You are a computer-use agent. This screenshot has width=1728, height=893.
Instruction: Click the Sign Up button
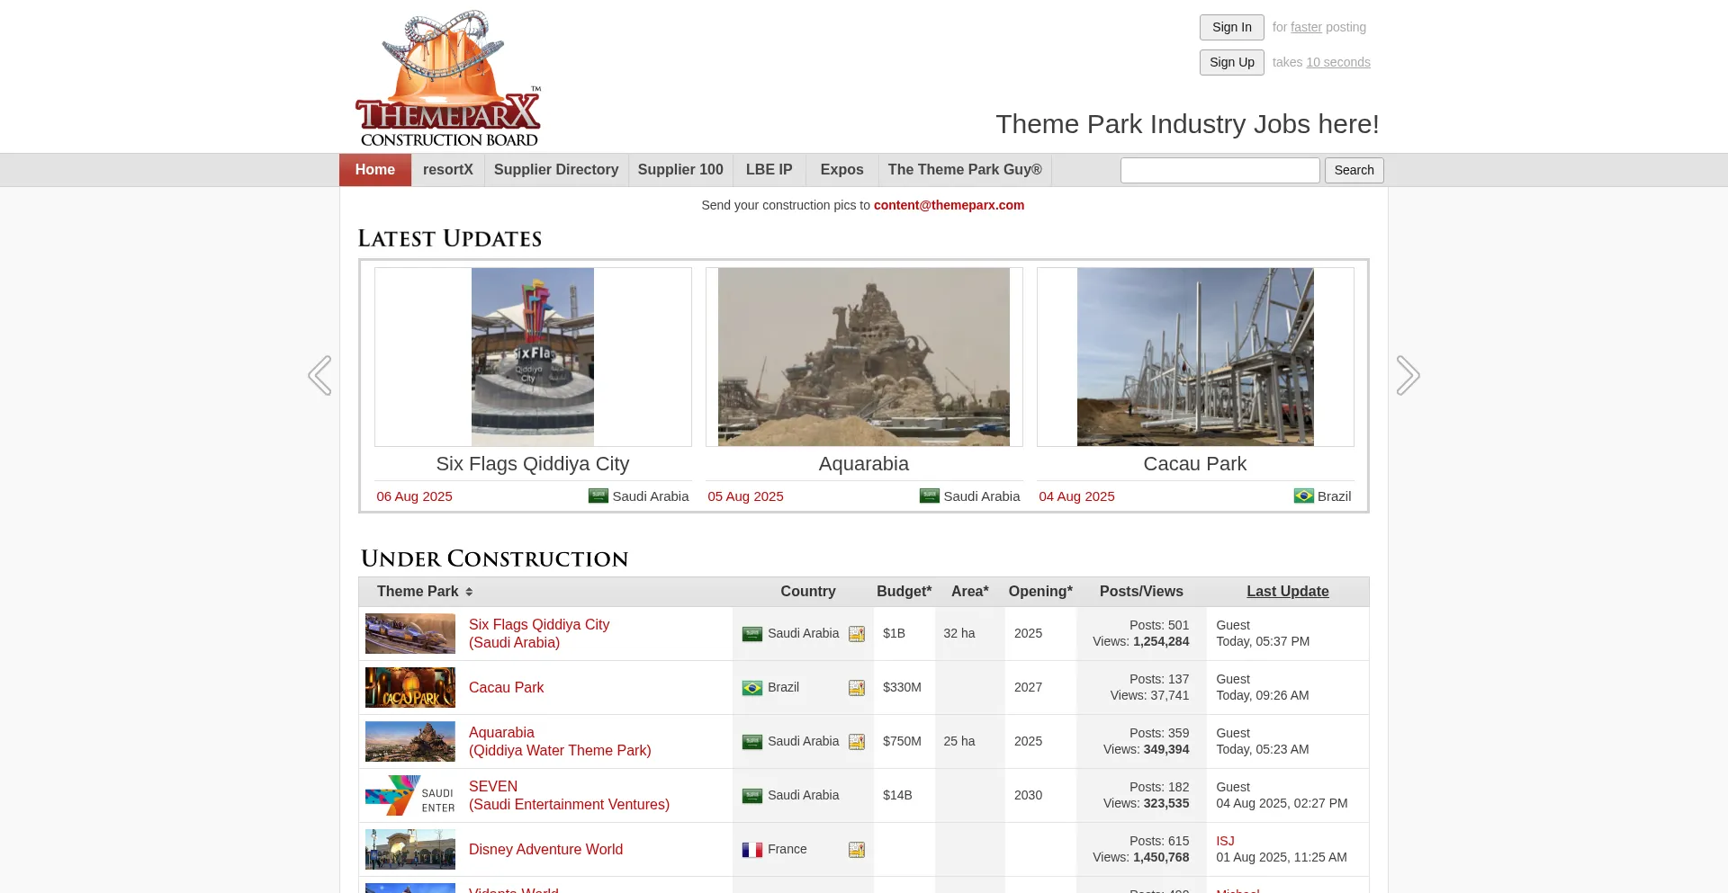[1232, 62]
